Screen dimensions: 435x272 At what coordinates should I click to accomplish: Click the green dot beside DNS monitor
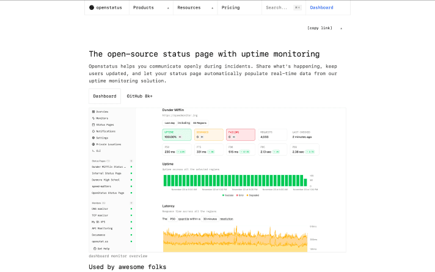coord(131,209)
